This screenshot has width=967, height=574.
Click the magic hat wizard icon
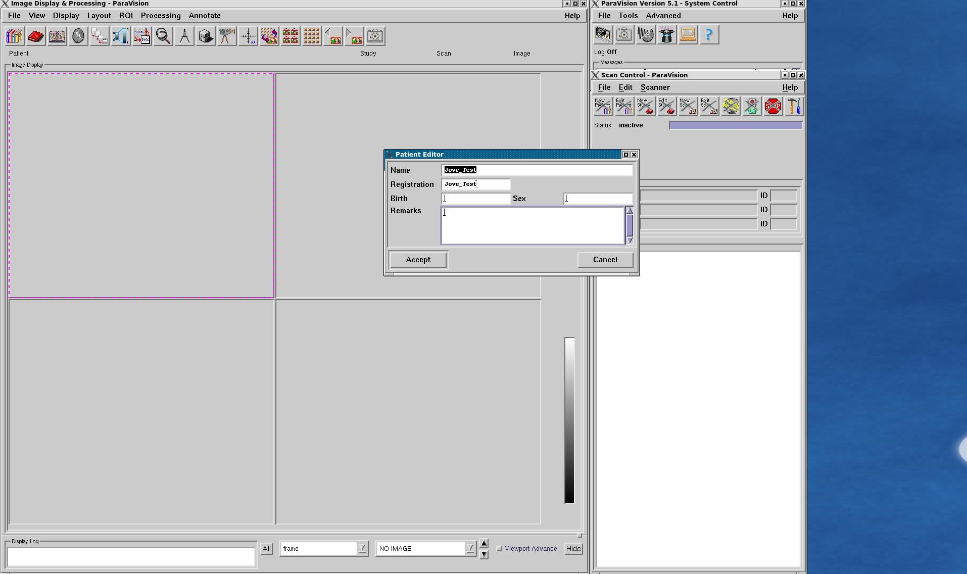click(x=666, y=35)
